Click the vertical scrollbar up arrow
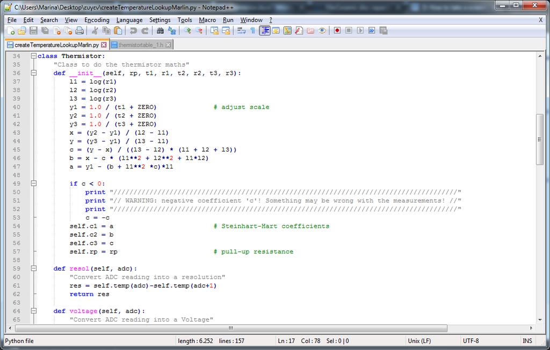The image size is (550, 350). coord(540,56)
